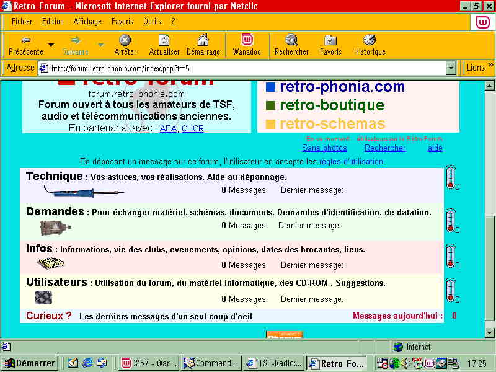Follow the CHCR partner link
The height and width of the screenshot is (372, 496).
point(193,128)
